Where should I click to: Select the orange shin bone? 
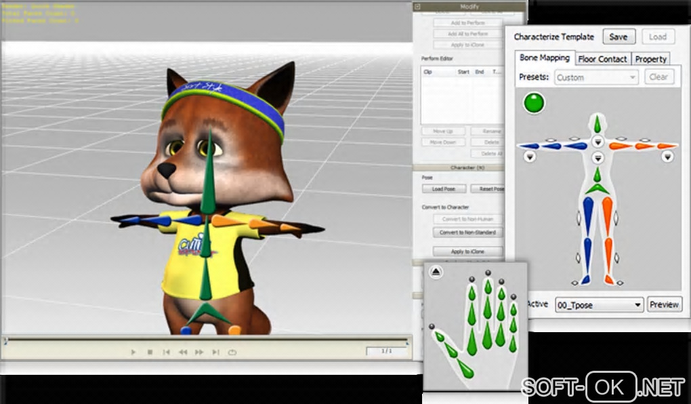tap(608, 256)
